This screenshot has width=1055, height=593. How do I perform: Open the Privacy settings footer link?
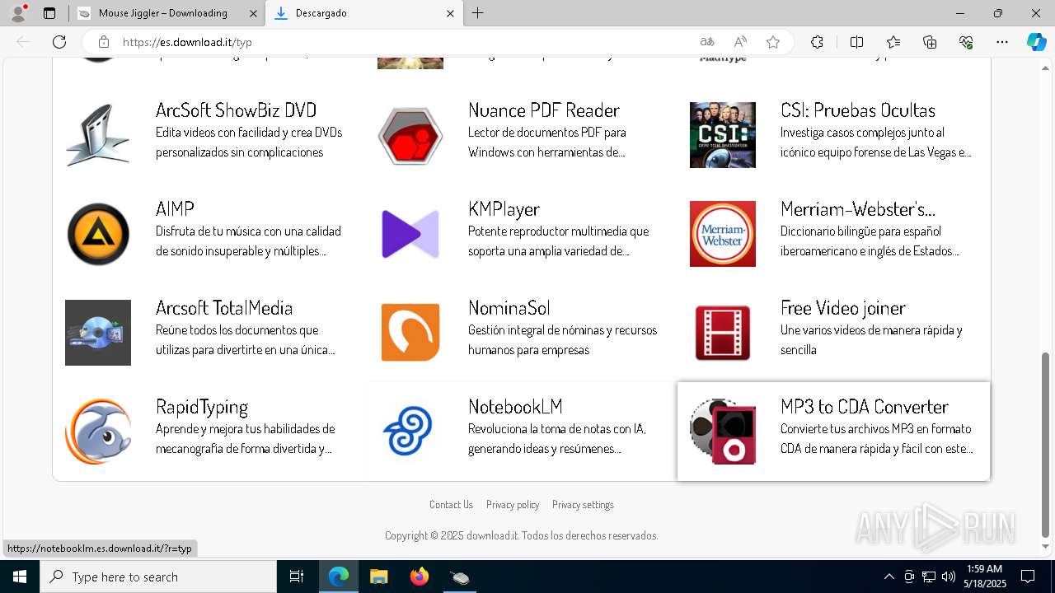click(x=583, y=505)
